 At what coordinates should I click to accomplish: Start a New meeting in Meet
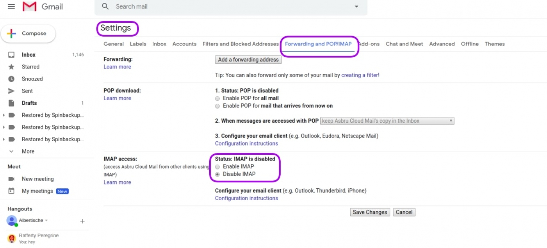pos(38,179)
